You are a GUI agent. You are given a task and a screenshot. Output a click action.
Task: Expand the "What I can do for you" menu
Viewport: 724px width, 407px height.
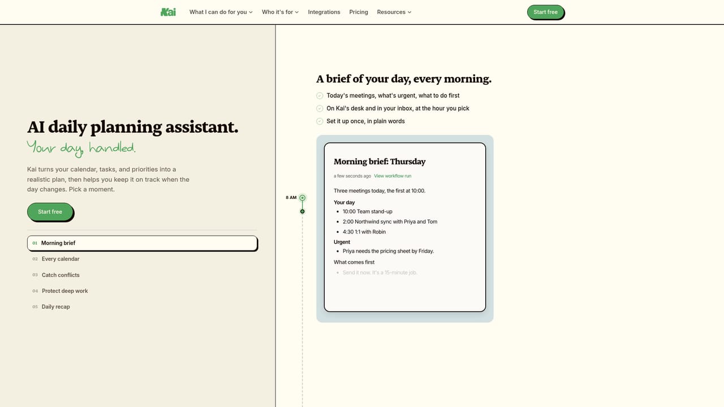[x=221, y=12]
